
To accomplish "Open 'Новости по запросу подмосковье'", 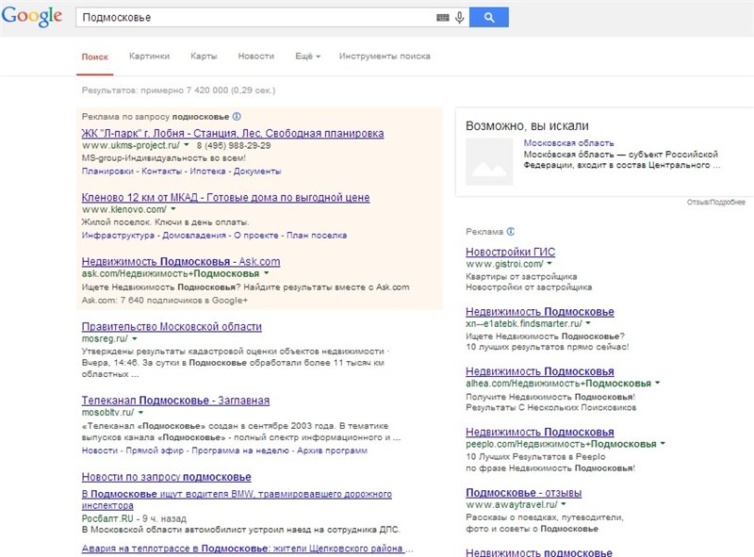I will coord(167,477).
